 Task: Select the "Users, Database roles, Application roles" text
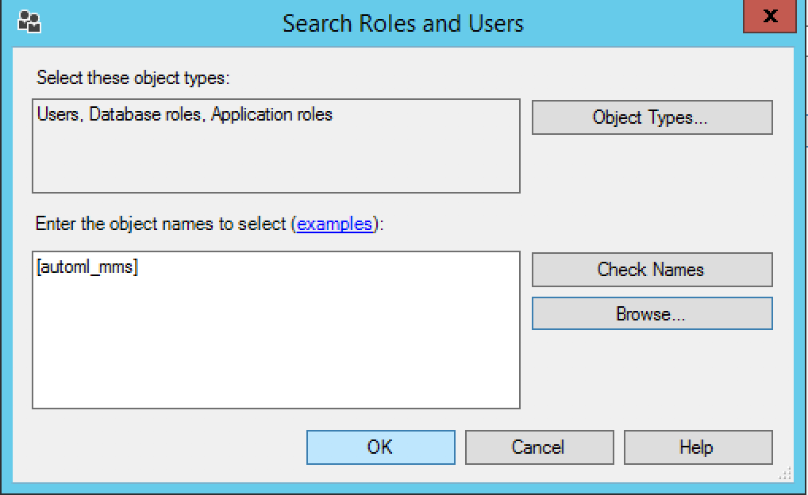(185, 114)
